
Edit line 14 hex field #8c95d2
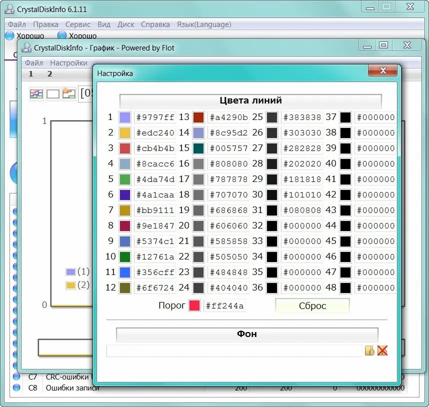[x=228, y=133]
